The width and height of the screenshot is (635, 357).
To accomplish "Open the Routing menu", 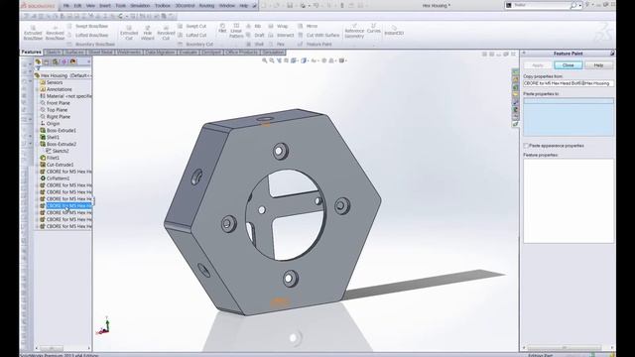I will click(x=206, y=6).
